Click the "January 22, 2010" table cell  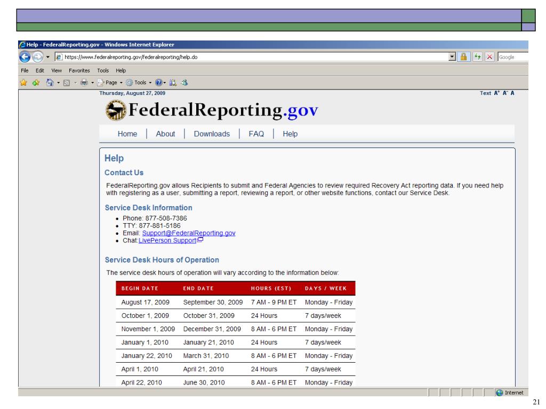click(147, 356)
